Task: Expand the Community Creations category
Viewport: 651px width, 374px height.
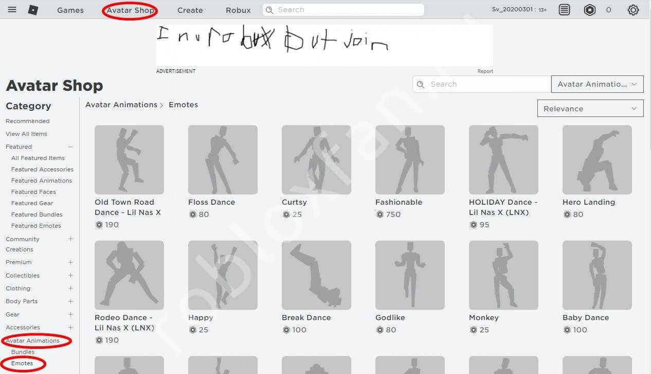Action: coord(70,239)
